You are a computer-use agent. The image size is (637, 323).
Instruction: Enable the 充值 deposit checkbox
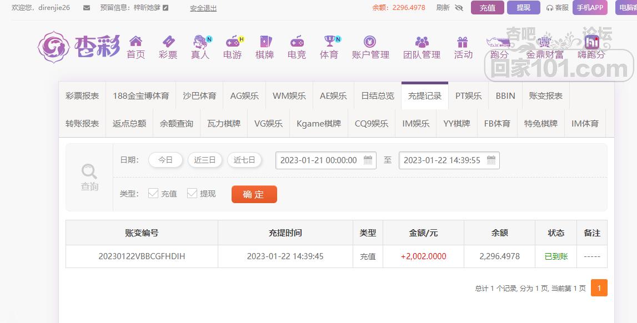pos(153,193)
